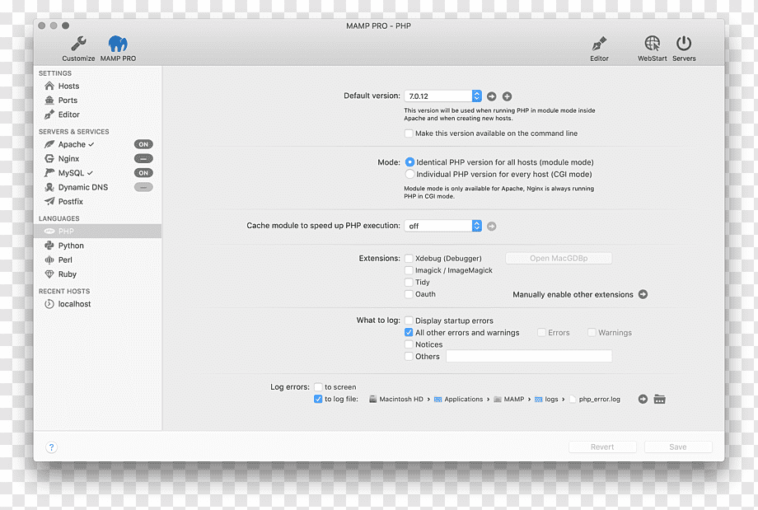Click Applications folder in log path
This screenshot has width=758, height=510.
458,400
